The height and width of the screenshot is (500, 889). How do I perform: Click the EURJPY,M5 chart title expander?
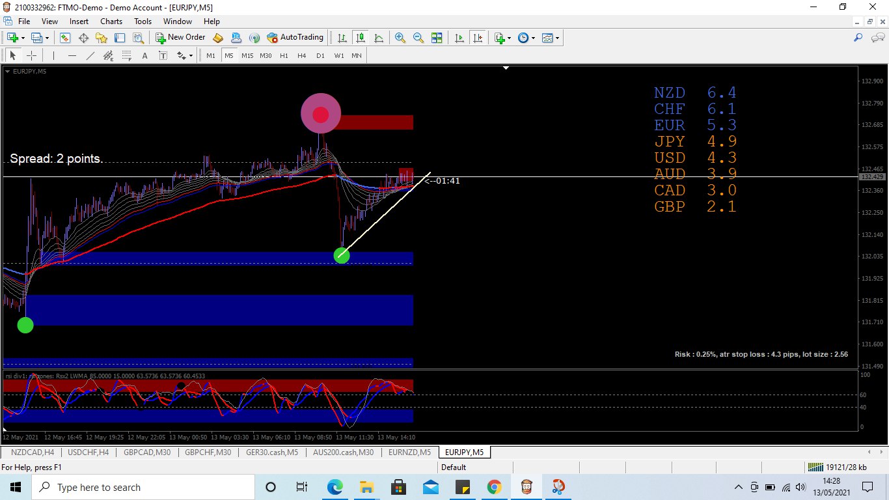pos(8,72)
